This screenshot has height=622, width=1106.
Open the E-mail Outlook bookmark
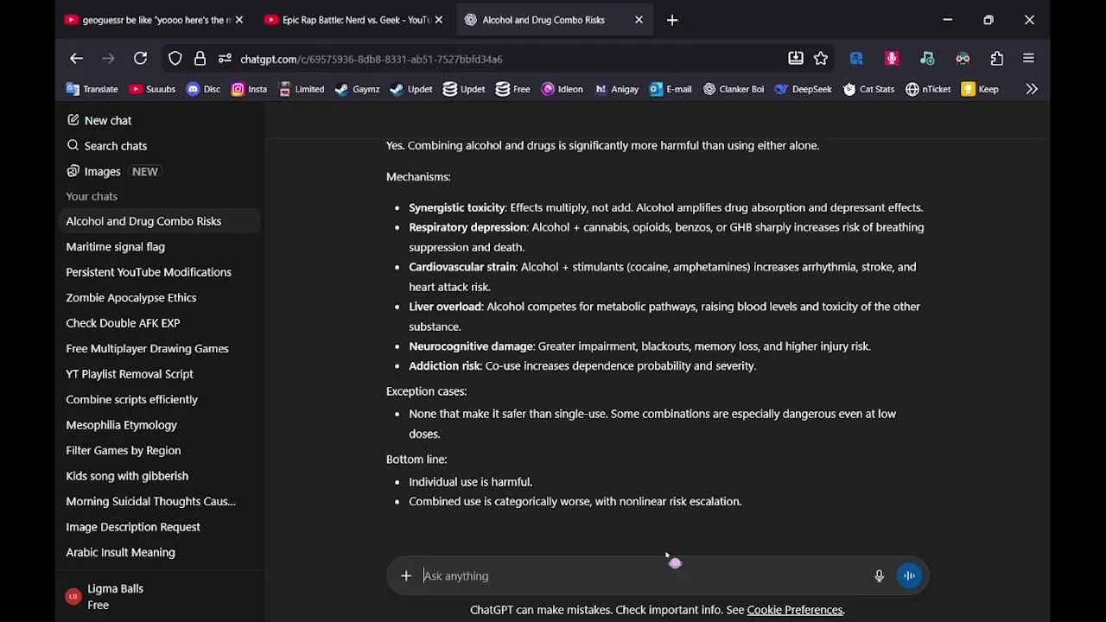point(671,89)
